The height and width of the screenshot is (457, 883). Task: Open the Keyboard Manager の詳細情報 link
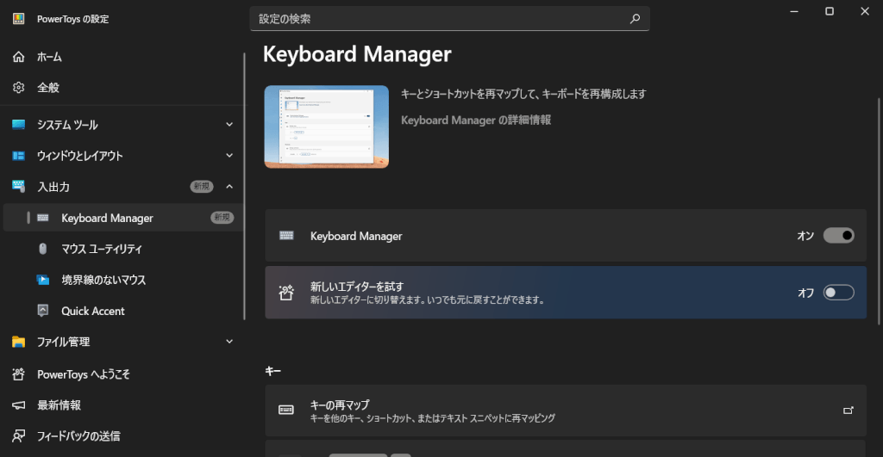pyautogui.click(x=476, y=120)
